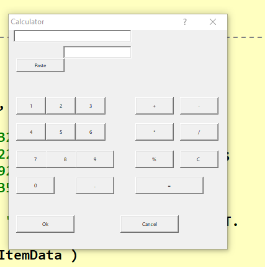Click the digit 2 button
265x267 pixels.
(x=61, y=106)
